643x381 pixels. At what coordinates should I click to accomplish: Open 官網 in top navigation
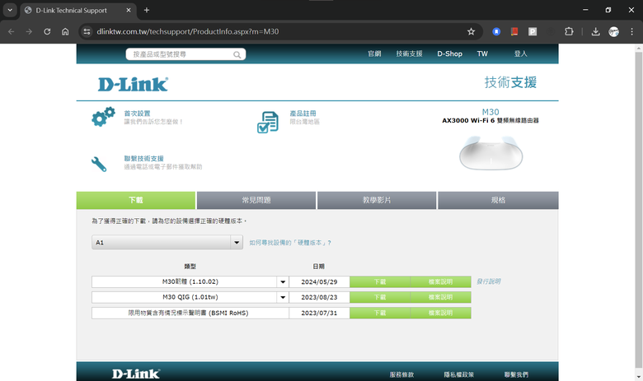click(x=374, y=53)
